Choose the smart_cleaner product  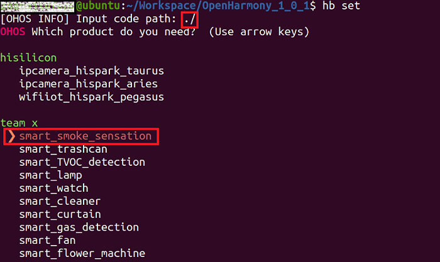point(60,201)
